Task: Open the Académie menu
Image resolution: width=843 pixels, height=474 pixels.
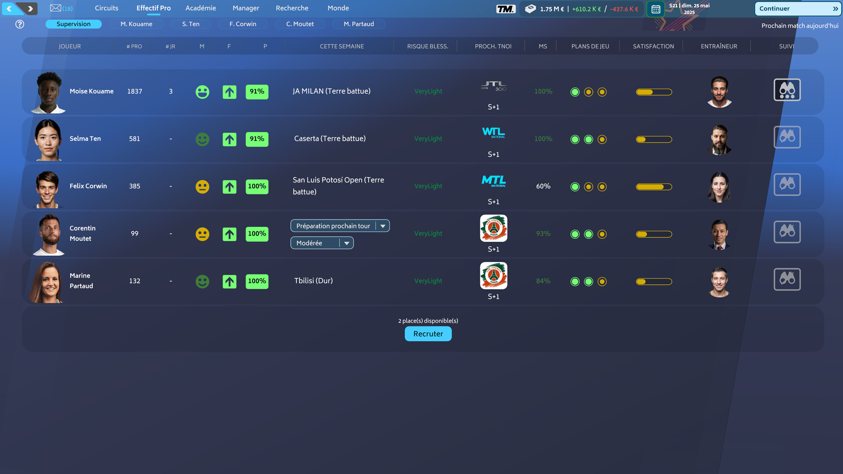Action: click(x=201, y=8)
